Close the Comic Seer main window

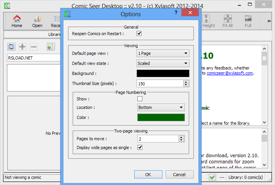point(264,5)
